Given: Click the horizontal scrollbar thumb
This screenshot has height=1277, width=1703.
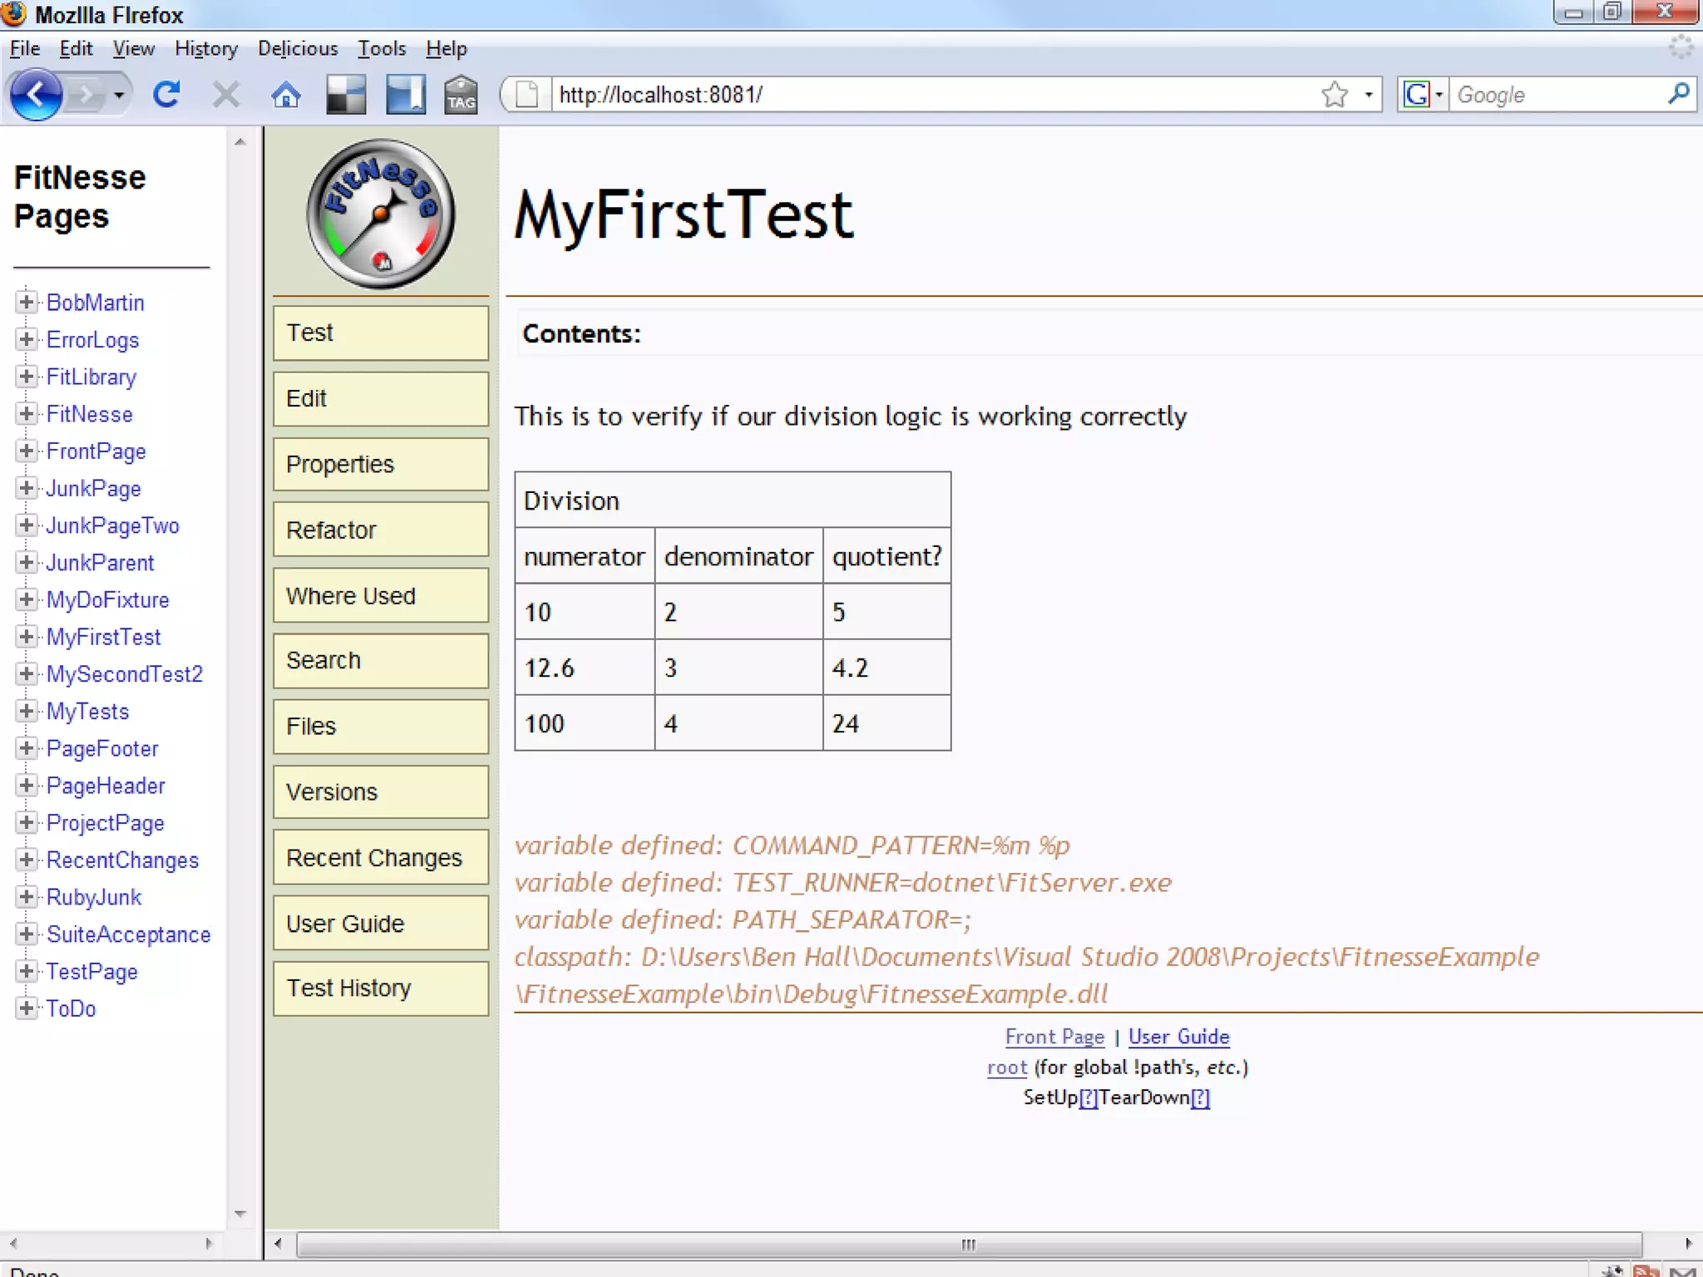Looking at the screenshot, I should [968, 1245].
